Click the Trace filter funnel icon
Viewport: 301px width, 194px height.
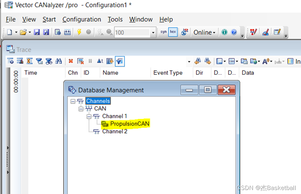(39, 61)
